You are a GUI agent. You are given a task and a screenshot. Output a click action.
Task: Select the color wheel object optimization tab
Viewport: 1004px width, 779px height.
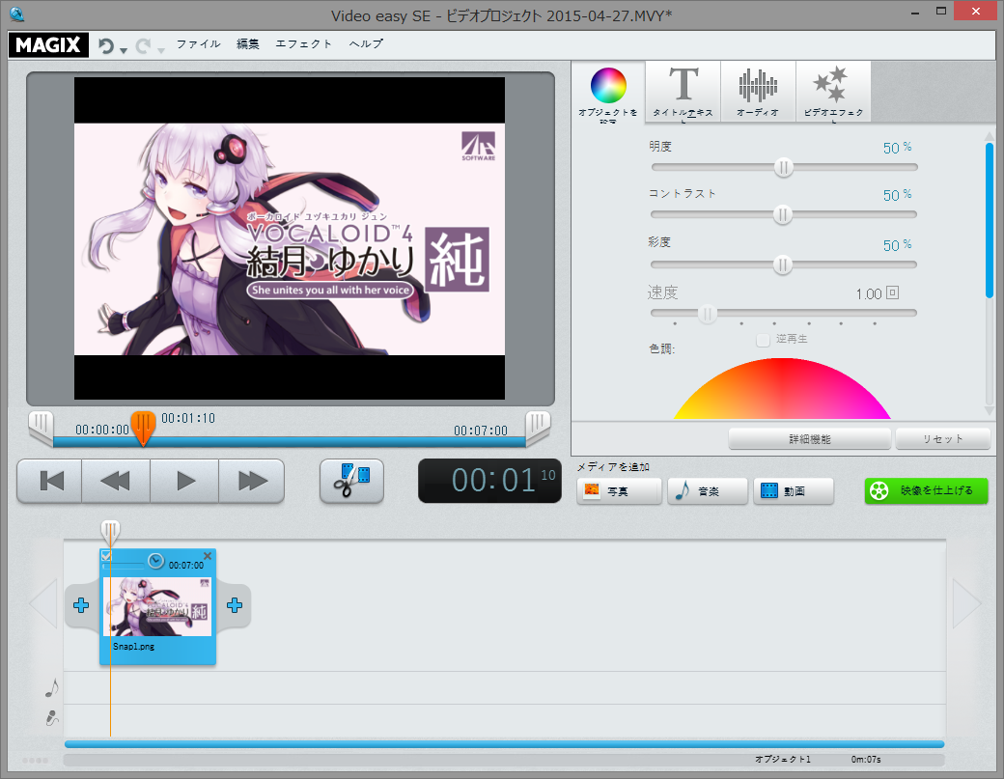608,92
